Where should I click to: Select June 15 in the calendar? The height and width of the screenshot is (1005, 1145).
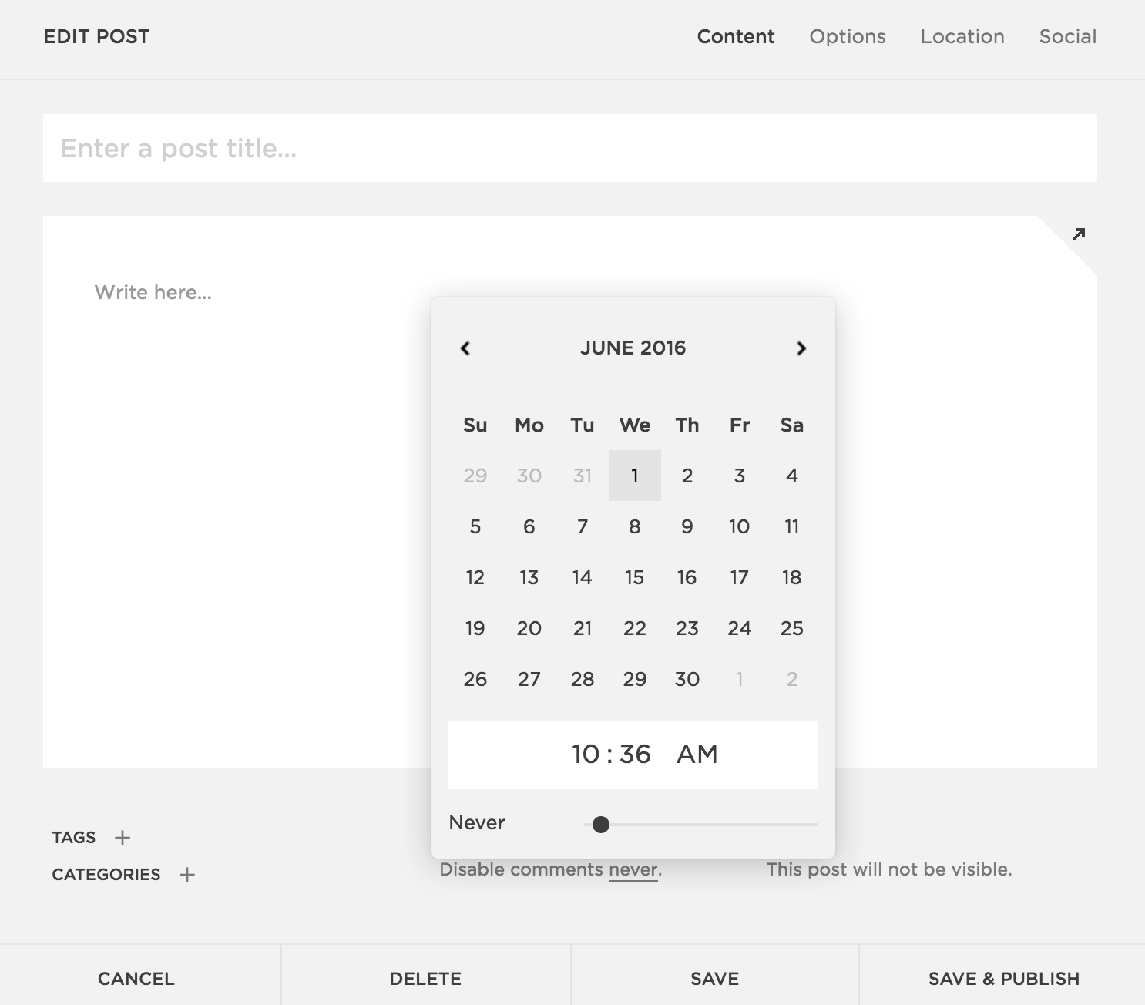(x=634, y=577)
